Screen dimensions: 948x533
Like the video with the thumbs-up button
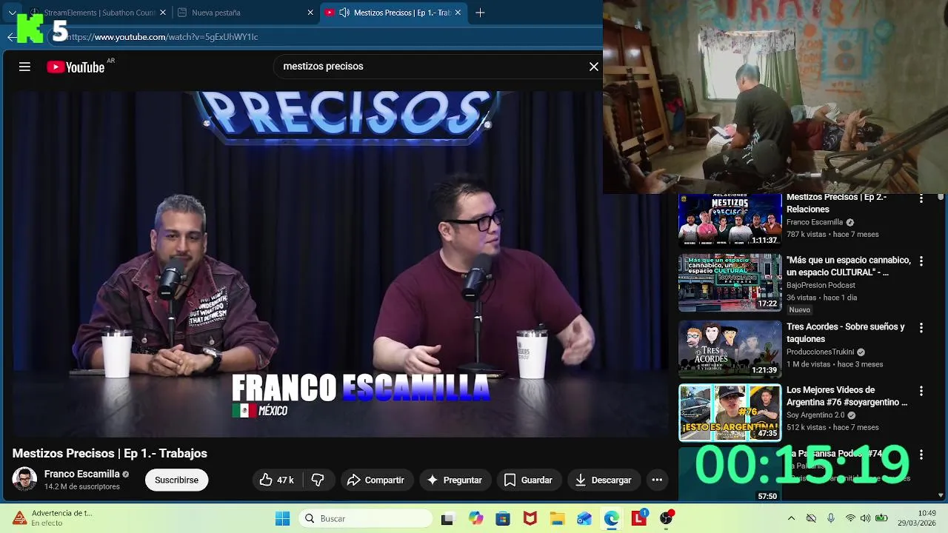[277, 480]
